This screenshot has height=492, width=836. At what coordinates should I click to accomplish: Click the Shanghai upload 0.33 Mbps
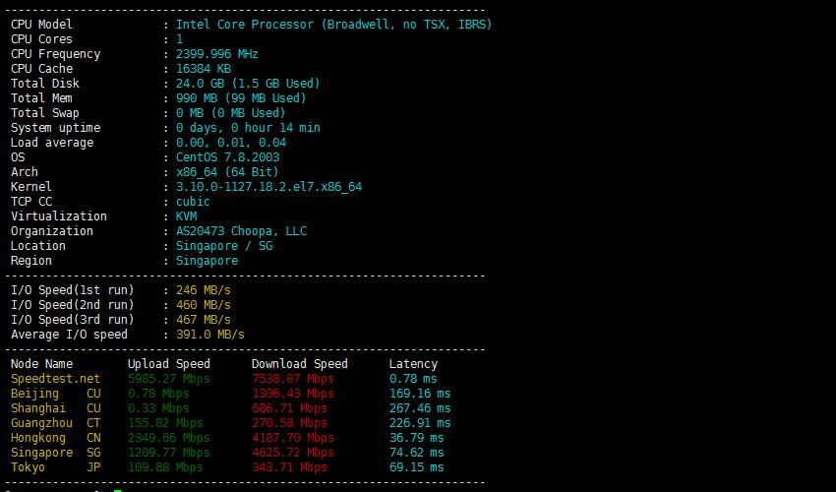click(158, 408)
